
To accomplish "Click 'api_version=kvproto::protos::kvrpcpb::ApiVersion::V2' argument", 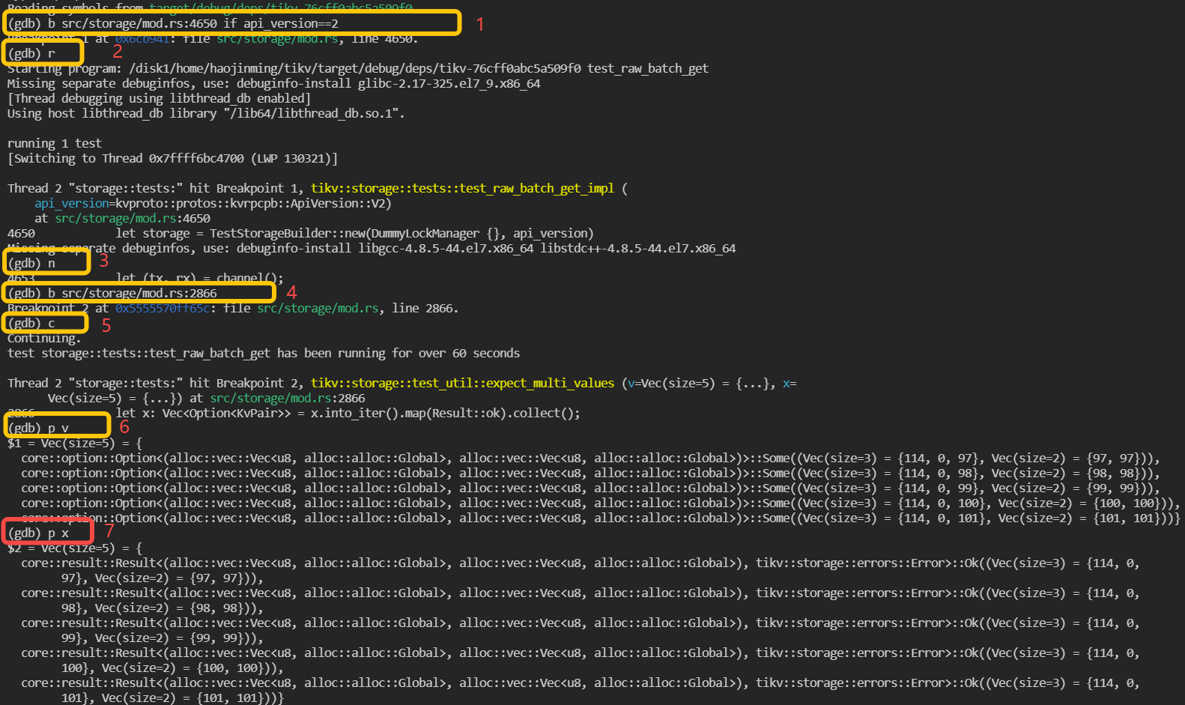I will [x=213, y=203].
